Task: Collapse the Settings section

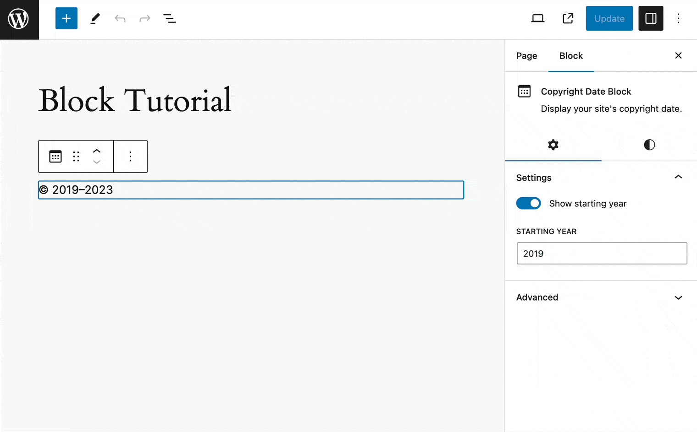Action: pyautogui.click(x=679, y=177)
